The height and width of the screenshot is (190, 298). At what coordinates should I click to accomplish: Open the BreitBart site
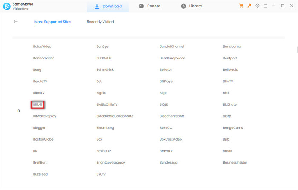click(x=40, y=162)
